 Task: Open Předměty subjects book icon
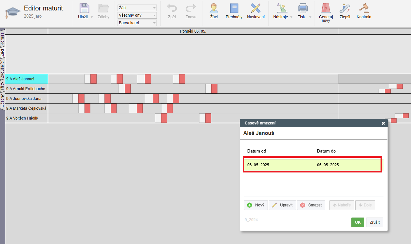point(234,8)
